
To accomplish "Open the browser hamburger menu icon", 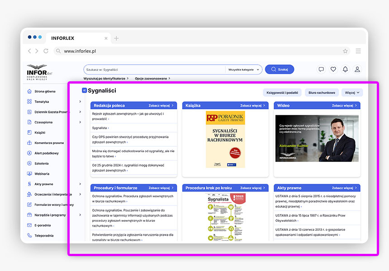I will coord(358,51).
